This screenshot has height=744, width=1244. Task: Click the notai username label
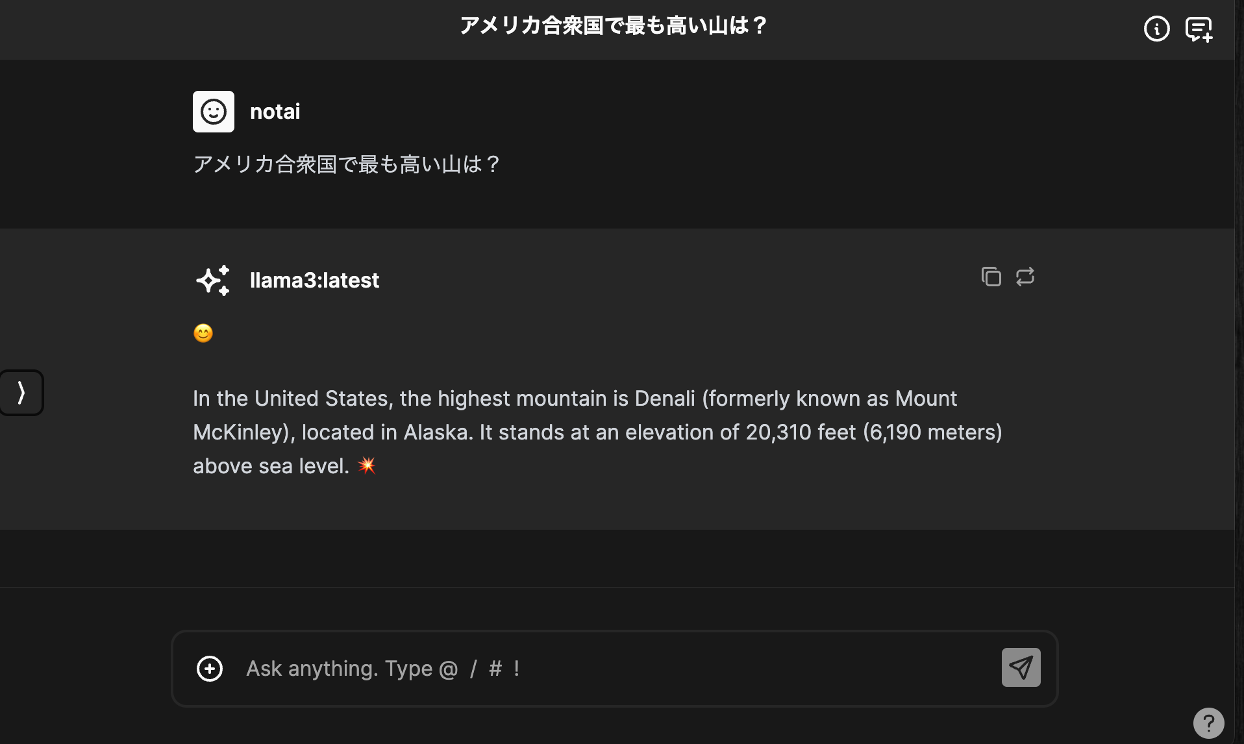click(x=275, y=112)
